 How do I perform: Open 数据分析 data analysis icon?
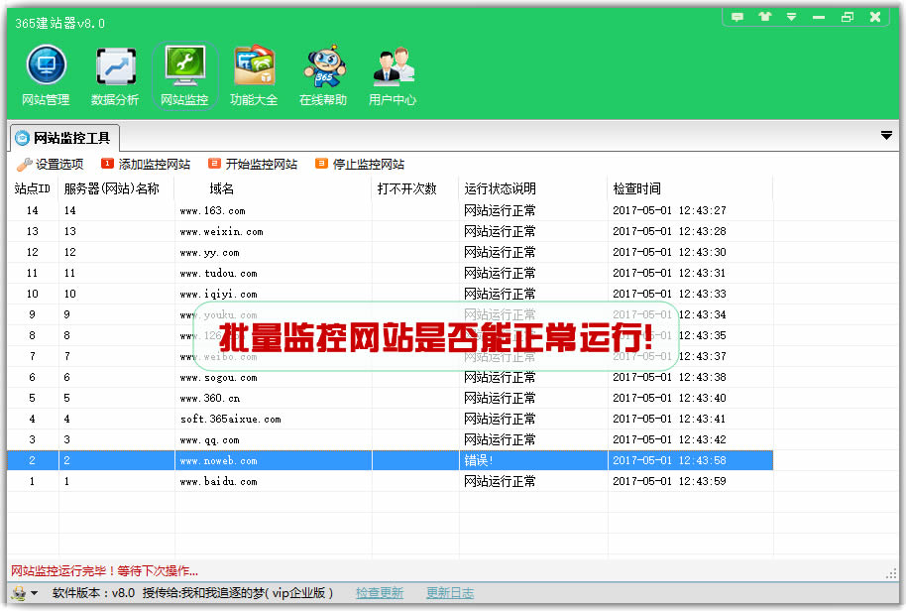[x=115, y=75]
